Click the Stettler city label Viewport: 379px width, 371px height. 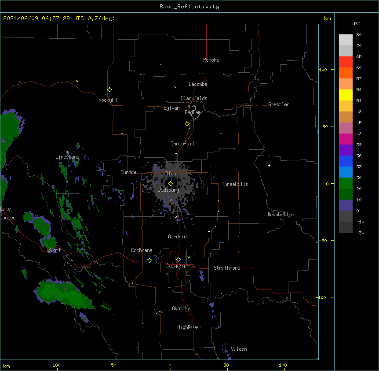click(x=279, y=104)
